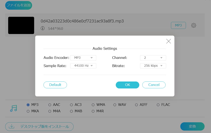
Task: Expand the Sample Rate dropdown
Action: click(83, 66)
